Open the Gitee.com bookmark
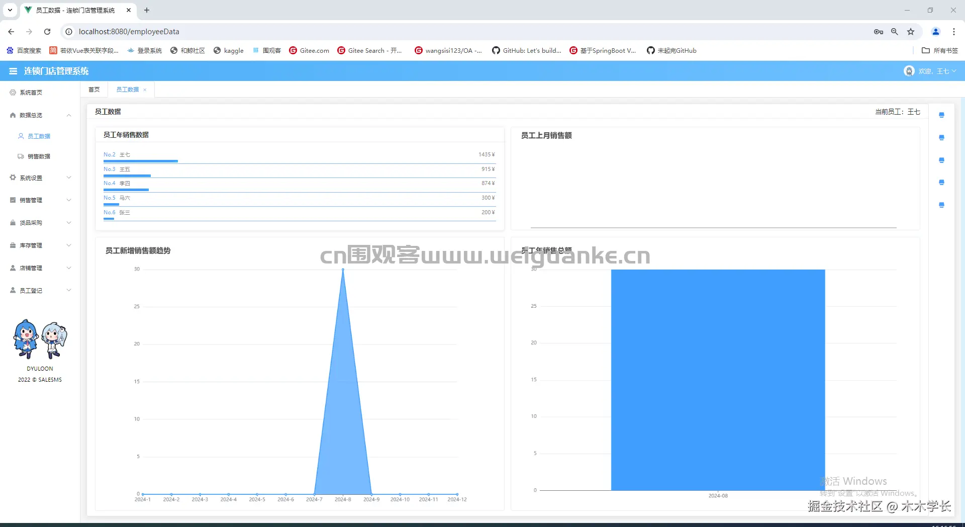Viewport: 965px width, 527px height. point(309,50)
